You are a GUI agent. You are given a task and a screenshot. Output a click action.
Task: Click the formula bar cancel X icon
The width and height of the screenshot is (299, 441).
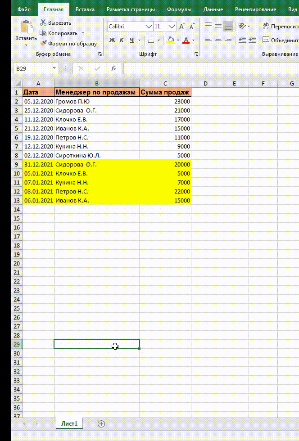81,68
